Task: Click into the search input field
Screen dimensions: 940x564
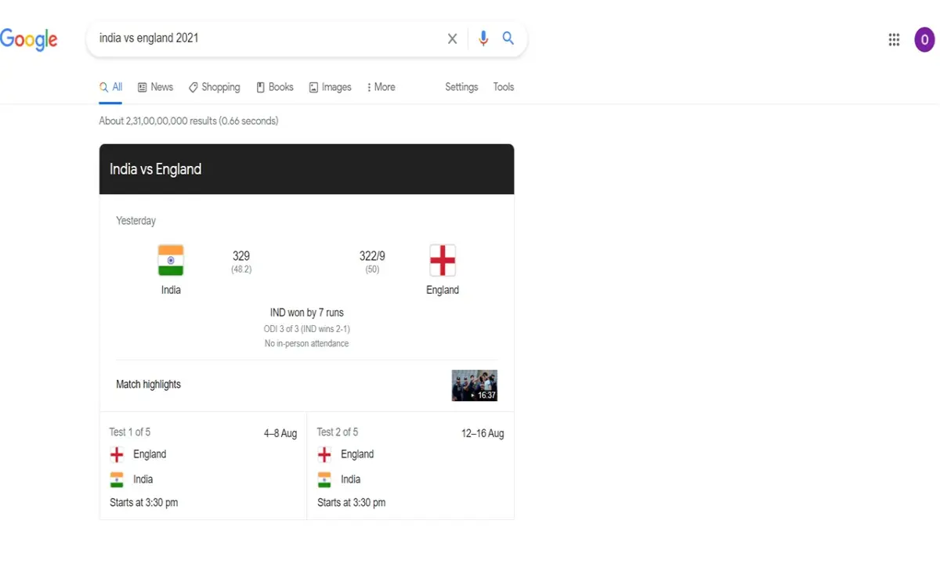Action: [266, 38]
